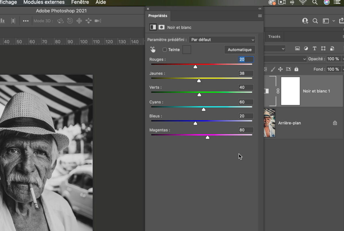Select the white mask thumbnail of Noir et blanc 1
This screenshot has height=231, width=344.
coord(290,91)
